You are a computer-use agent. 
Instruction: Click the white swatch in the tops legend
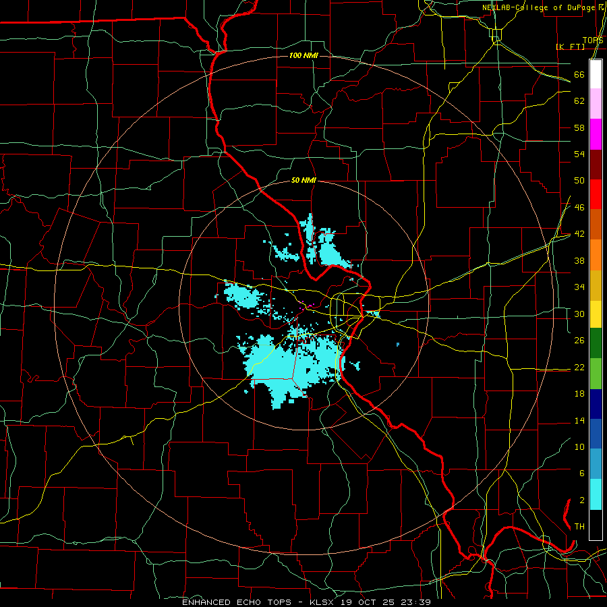coord(596,74)
